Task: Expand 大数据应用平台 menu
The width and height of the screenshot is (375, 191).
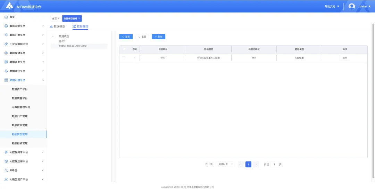Action: coord(43,161)
